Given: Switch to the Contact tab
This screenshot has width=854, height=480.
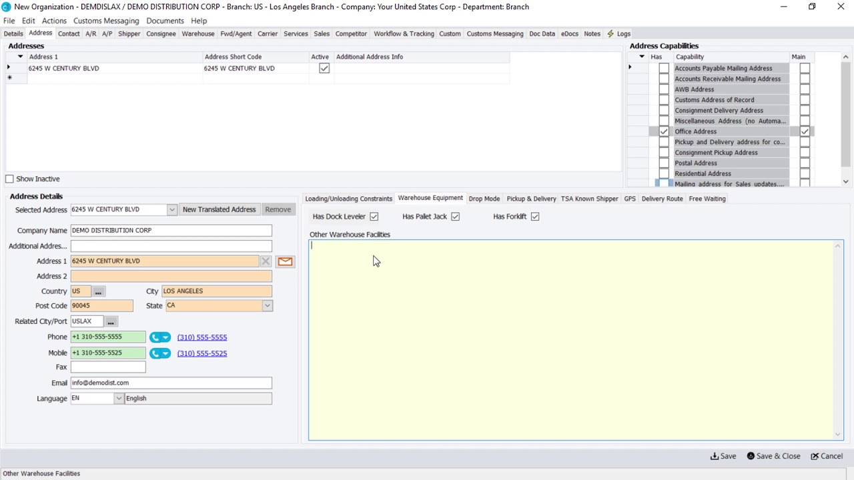Looking at the screenshot, I should click(x=69, y=33).
